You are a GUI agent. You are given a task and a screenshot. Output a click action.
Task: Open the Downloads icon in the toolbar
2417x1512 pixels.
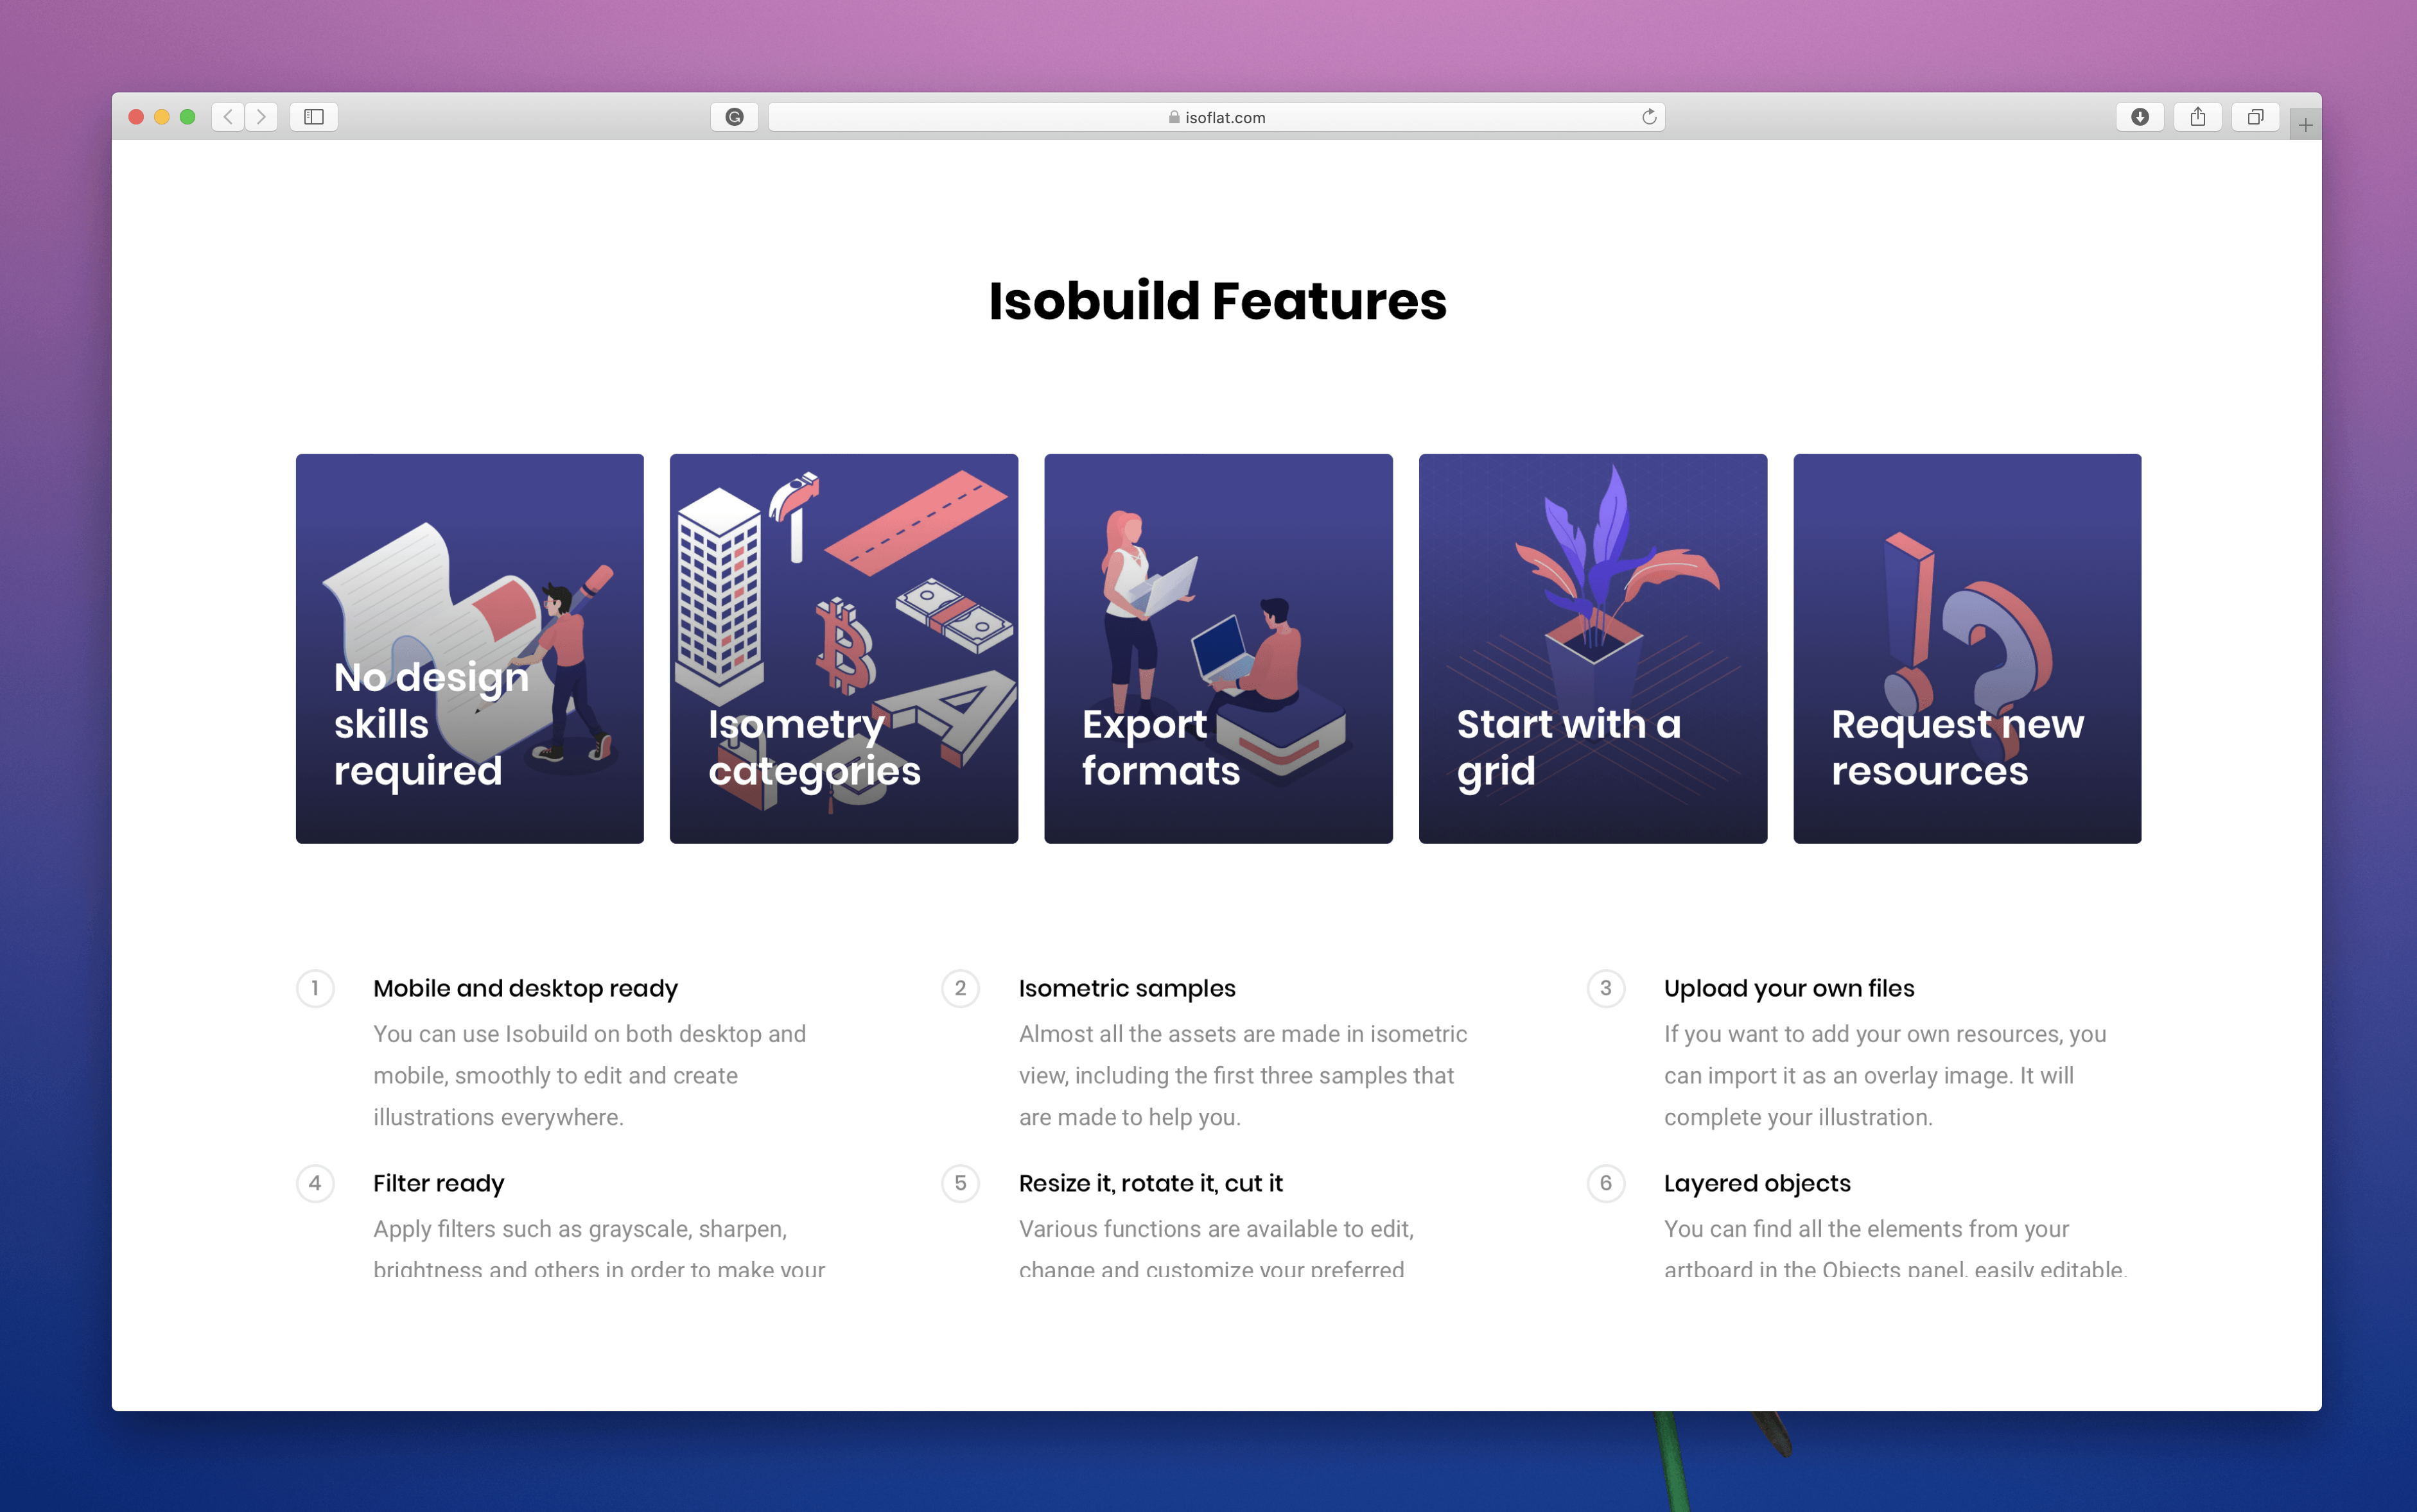2140,117
